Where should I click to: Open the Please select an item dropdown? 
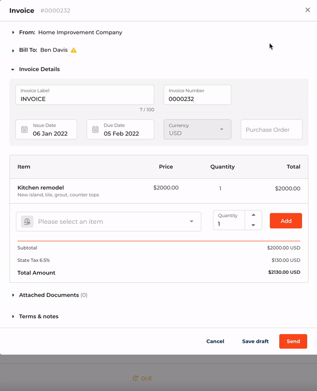click(x=109, y=222)
